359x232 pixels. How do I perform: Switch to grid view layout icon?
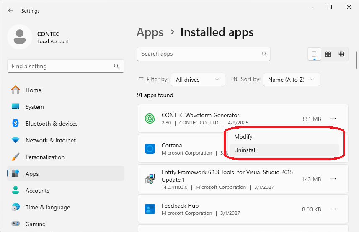[x=328, y=54]
